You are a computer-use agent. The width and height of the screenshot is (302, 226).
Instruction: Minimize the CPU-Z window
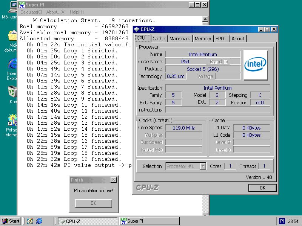click(x=261, y=29)
